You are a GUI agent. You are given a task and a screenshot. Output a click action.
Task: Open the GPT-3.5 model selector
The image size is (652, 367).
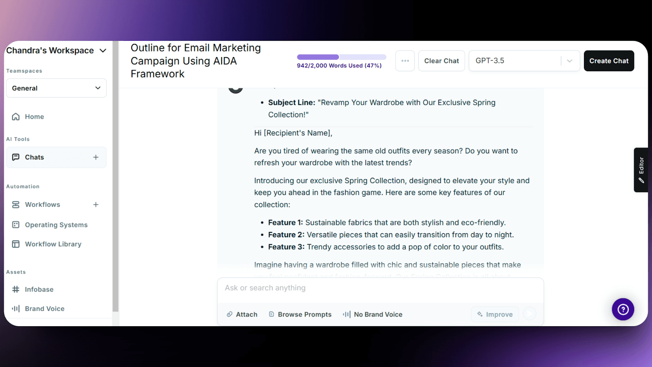524,61
